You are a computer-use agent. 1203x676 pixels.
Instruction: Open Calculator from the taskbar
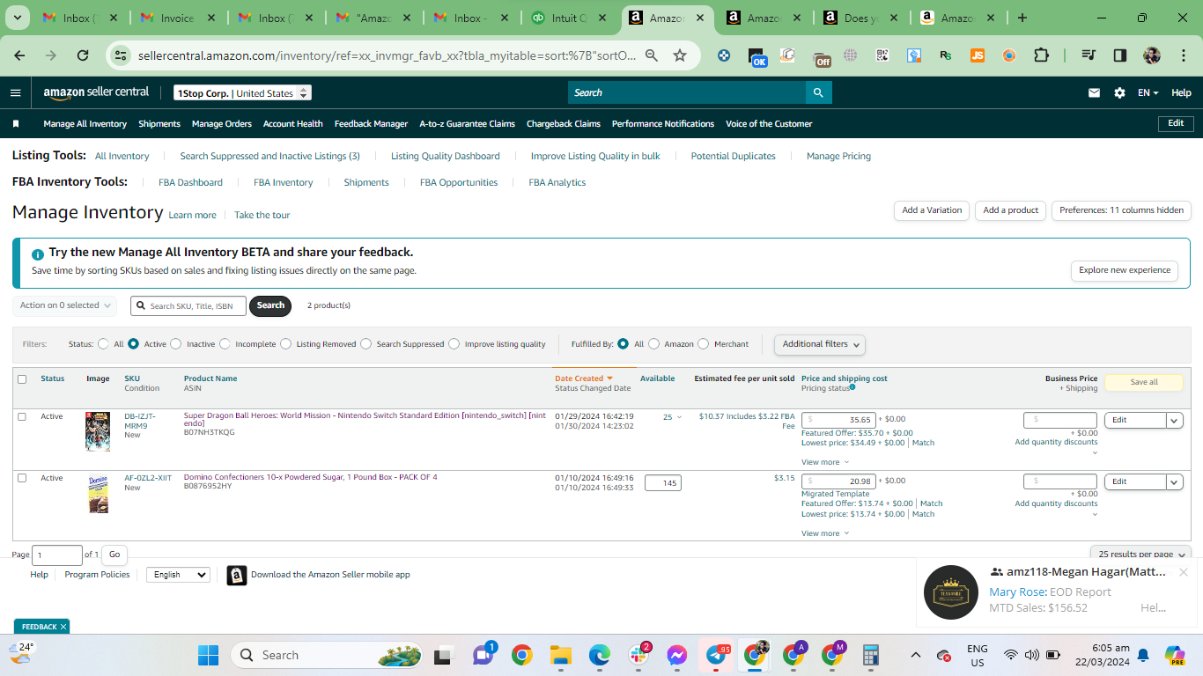(871, 655)
